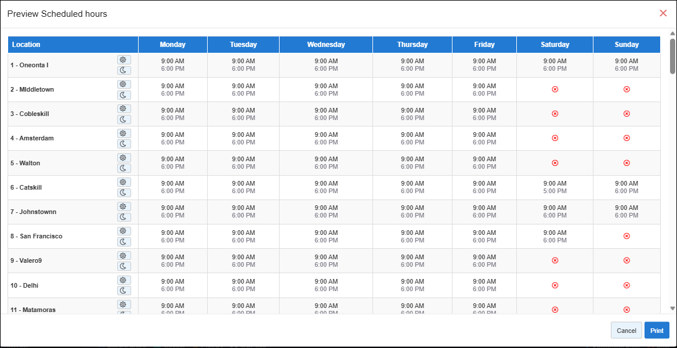Click the vertical scrollbar thumb
The height and width of the screenshot is (348, 677).
672,57
